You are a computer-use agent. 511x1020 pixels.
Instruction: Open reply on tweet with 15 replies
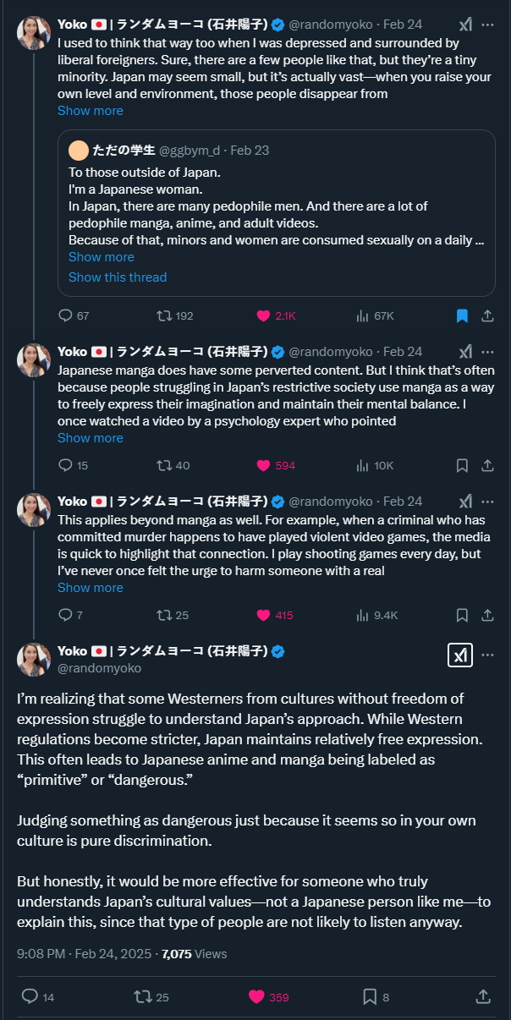pos(66,465)
